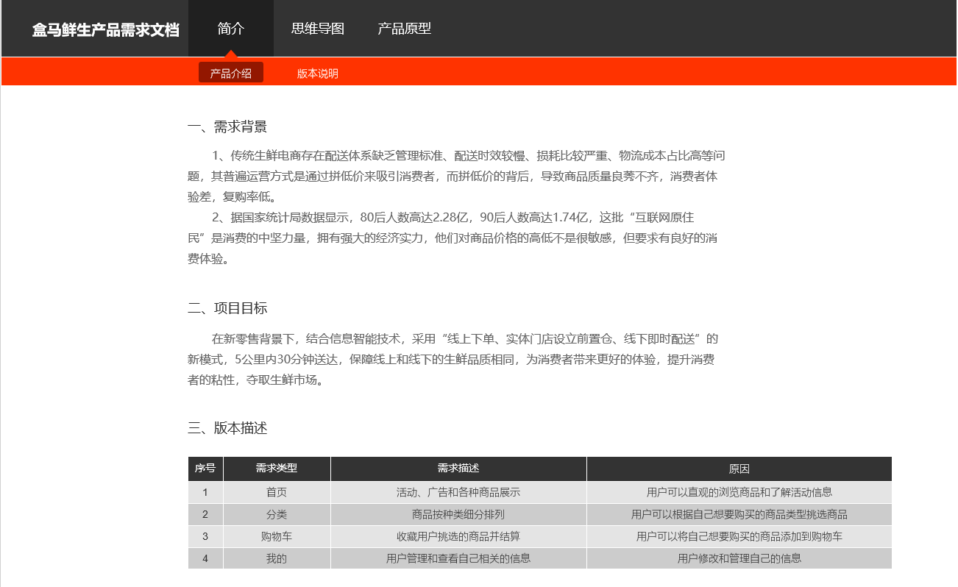
Task: Open the 产品原型 tab
Action: pos(404,29)
